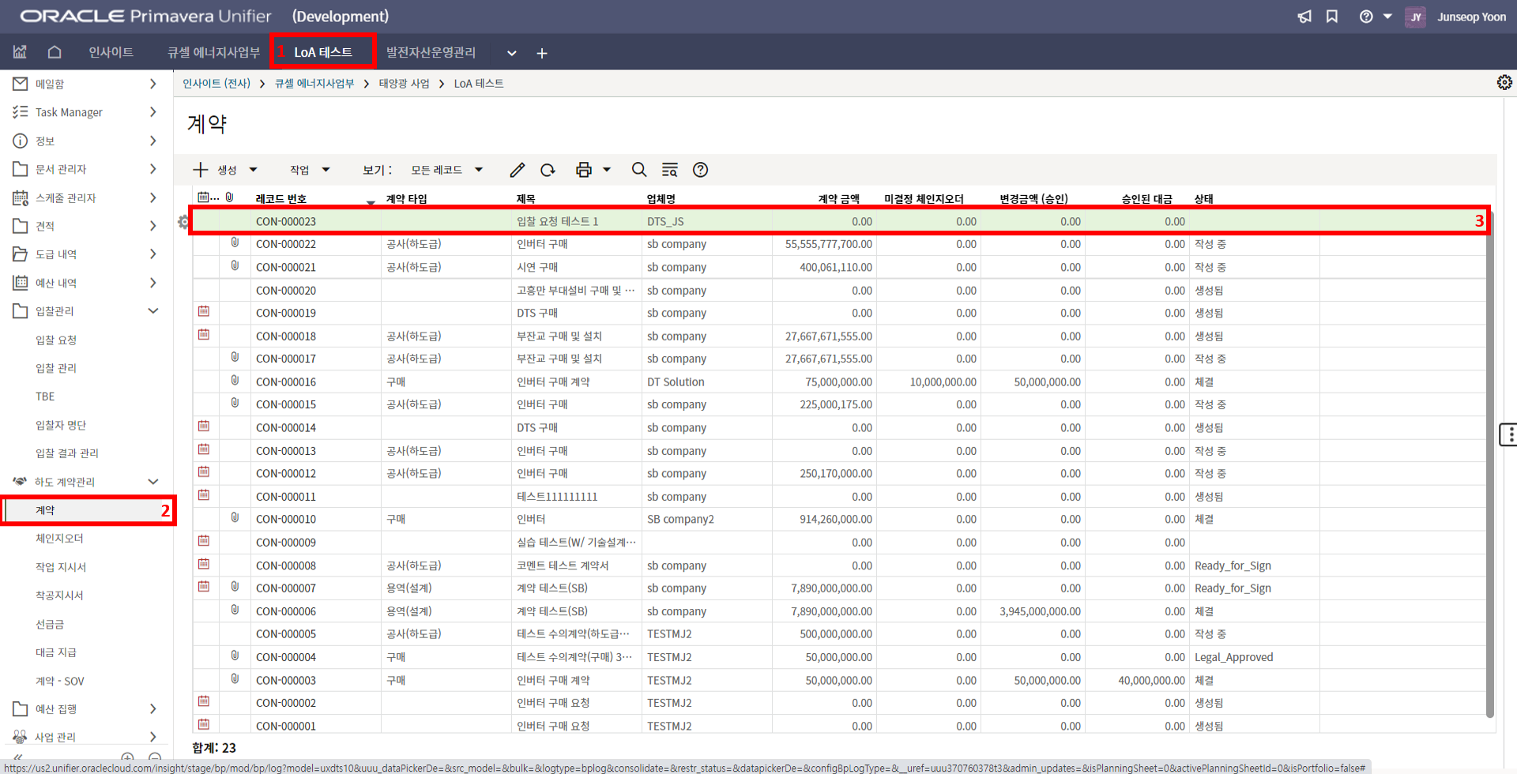The image size is (1517, 774).
Task: Click the toolbar help question mark icon
Action: pos(700,170)
